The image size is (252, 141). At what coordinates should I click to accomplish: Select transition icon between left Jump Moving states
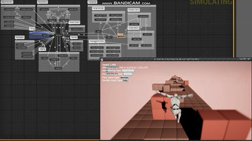[x=99, y=17]
